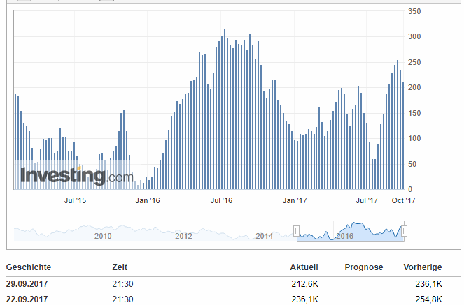
Task: Grab the right handle of the range navigator
Action: click(x=404, y=231)
